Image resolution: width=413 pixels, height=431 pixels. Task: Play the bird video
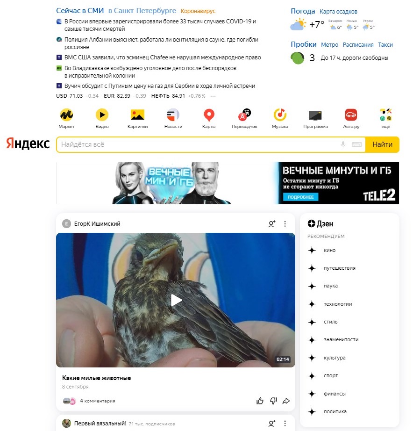176,300
